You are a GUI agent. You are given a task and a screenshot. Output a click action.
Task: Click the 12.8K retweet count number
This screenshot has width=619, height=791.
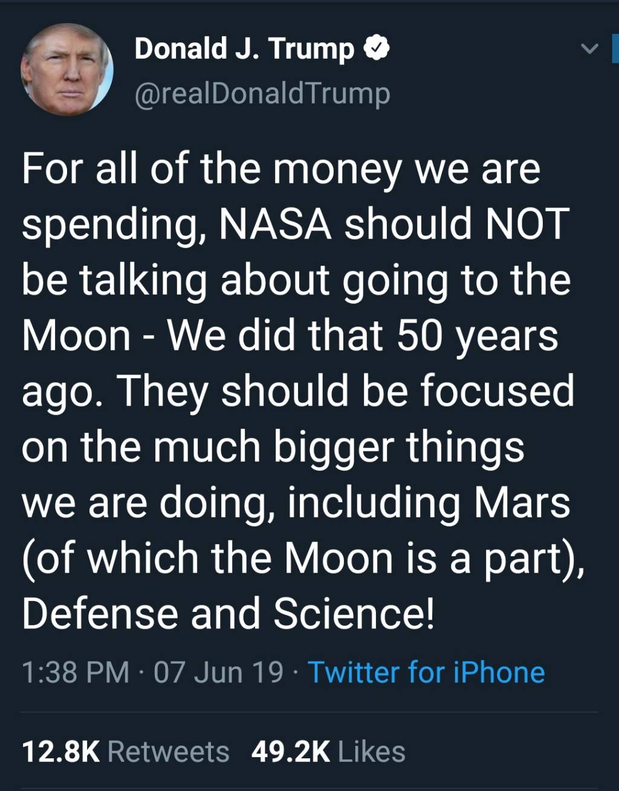pos(60,752)
